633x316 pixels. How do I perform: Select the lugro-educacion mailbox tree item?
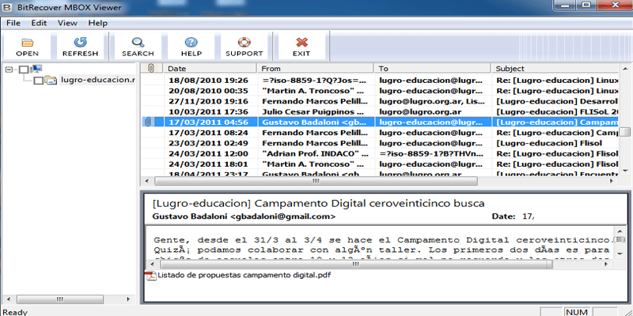pyautogui.click(x=97, y=80)
